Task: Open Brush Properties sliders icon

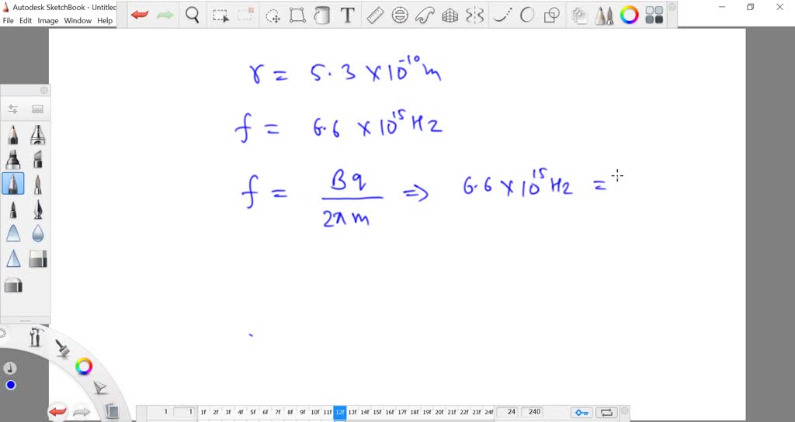Action: [x=13, y=109]
